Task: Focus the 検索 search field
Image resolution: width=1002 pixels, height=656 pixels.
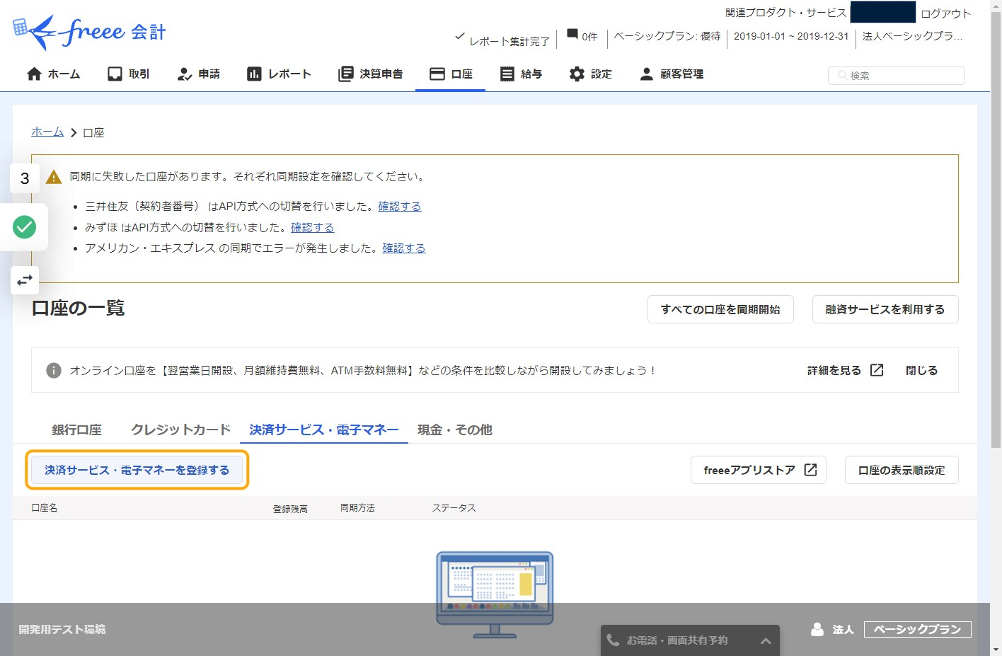Action: [896, 76]
